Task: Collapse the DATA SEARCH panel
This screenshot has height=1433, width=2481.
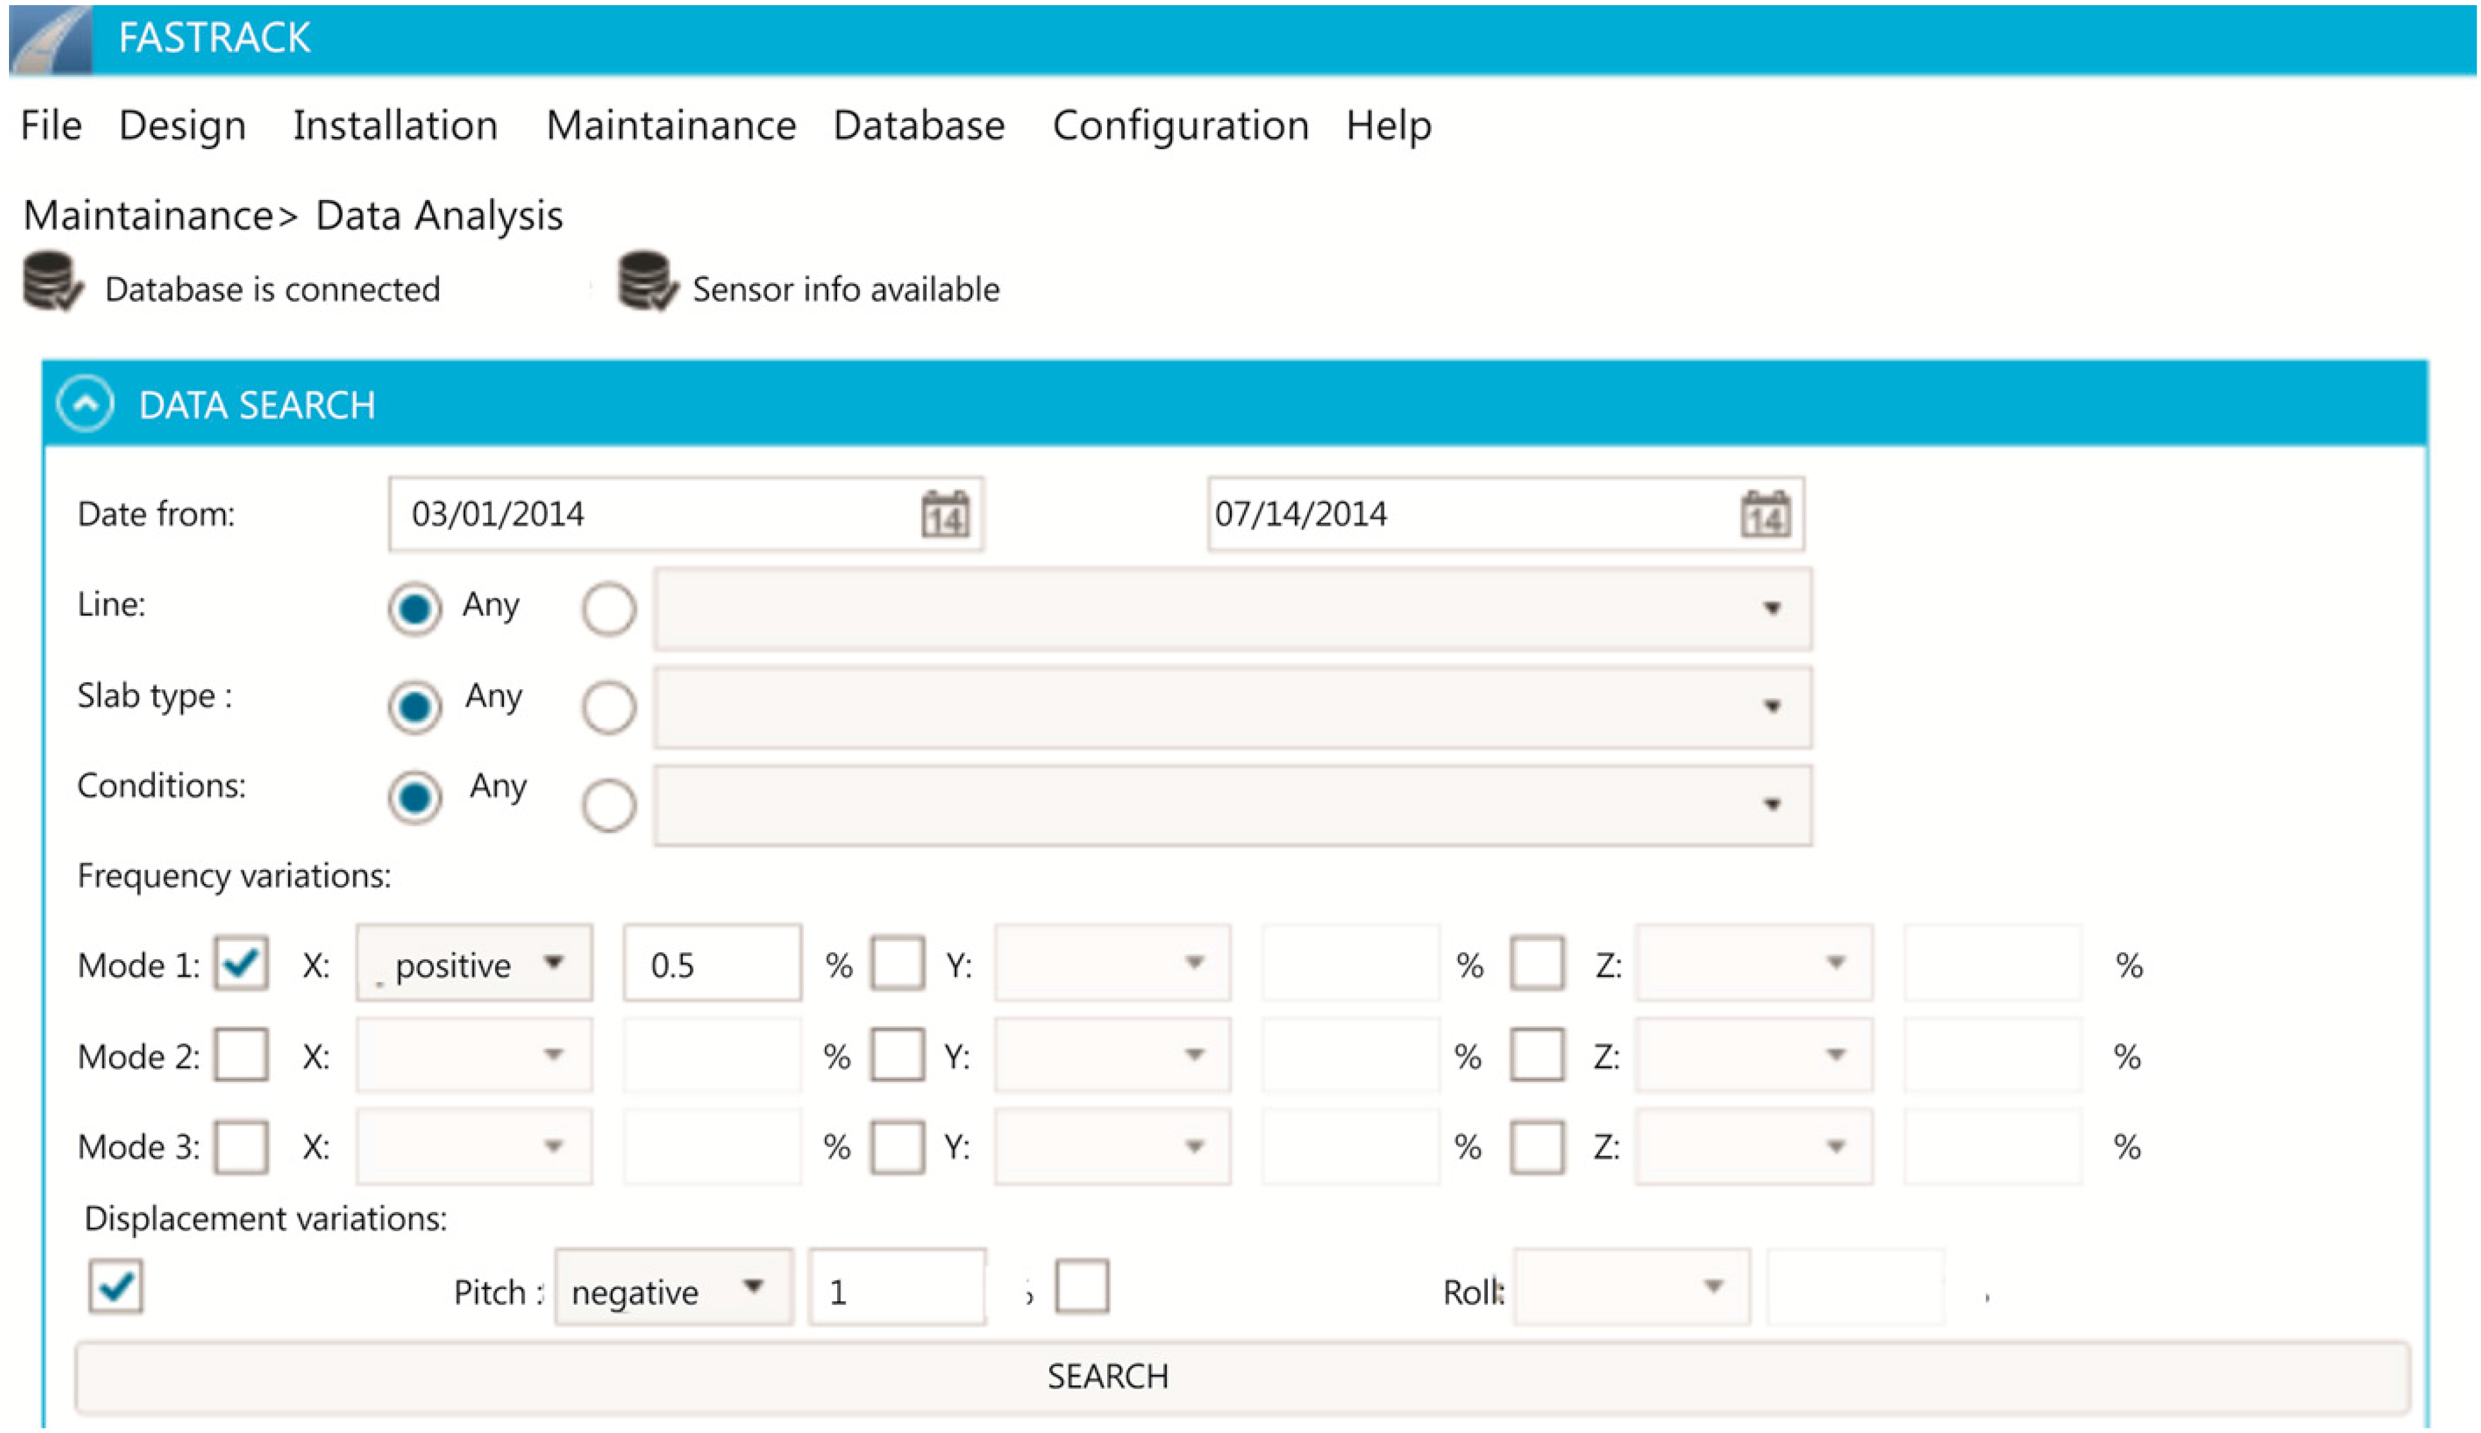Action: coord(86,404)
